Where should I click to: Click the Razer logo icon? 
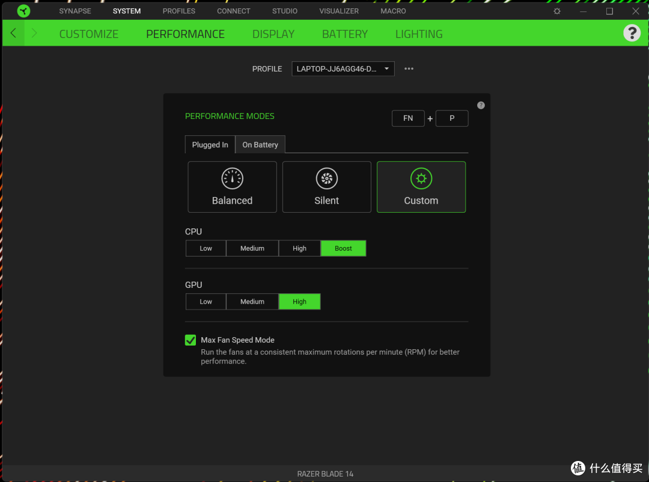tap(23, 11)
